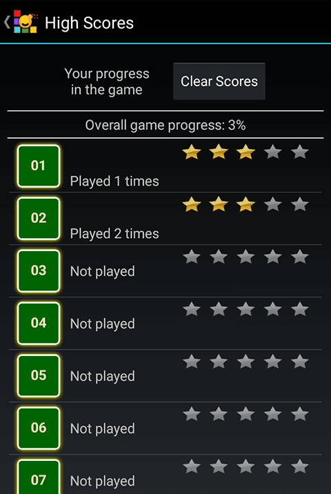The width and height of the screenshot is (331, 494).
Task: Click first gold star of level 01
Action: (x=192, y=152)
